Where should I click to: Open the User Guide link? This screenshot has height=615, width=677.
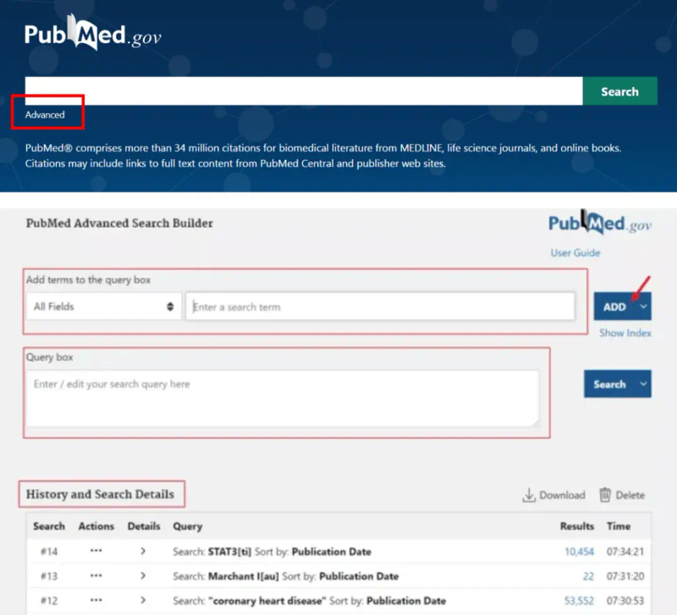tap(575, 253)
